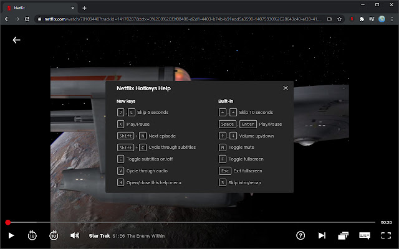Click the "Toggle mute" text
The width and height of the screenshot is (399, 249).
(x=241, y=148)
